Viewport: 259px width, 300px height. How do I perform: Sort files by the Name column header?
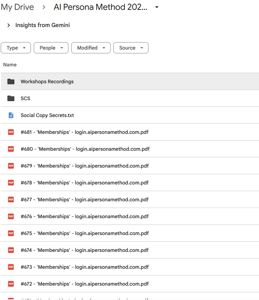coord(10,65)
